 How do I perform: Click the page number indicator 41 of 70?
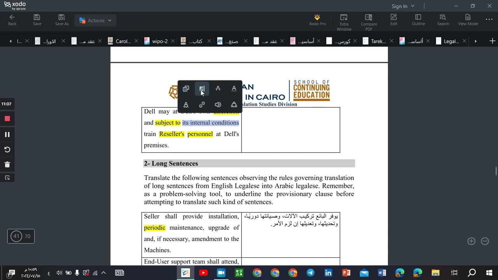click(21, 236)
